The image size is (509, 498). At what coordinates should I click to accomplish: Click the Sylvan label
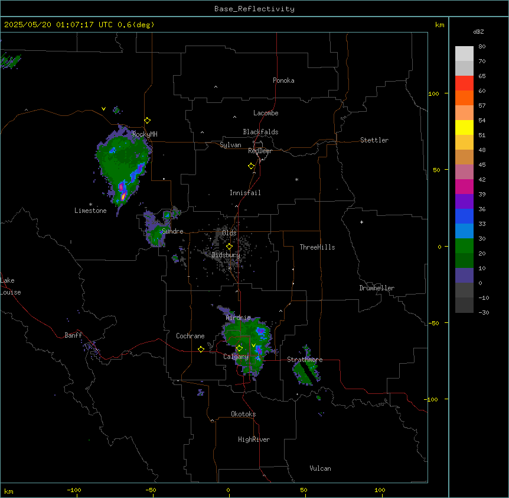coord(230,145)
